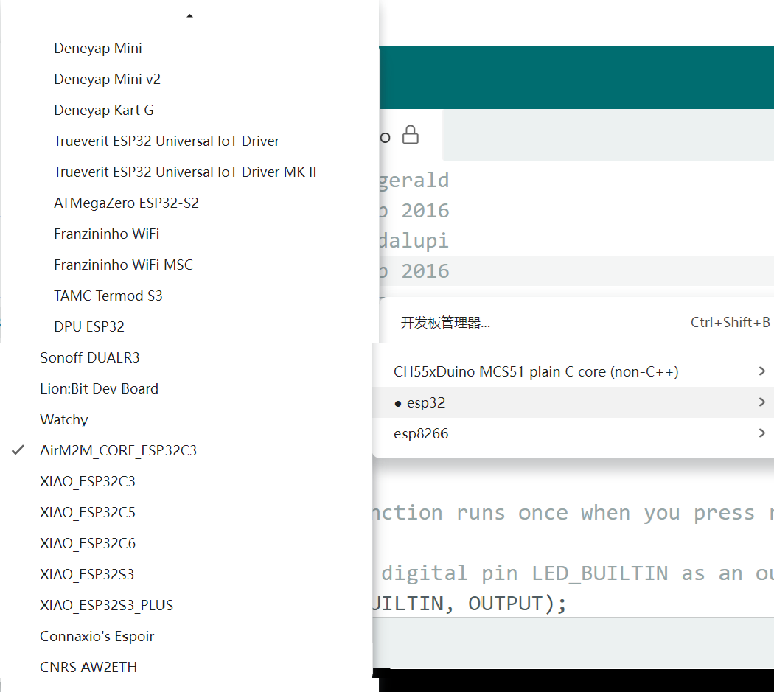
Task: Select XIAO_ESP32C6 board
Action: coord(88,543)
